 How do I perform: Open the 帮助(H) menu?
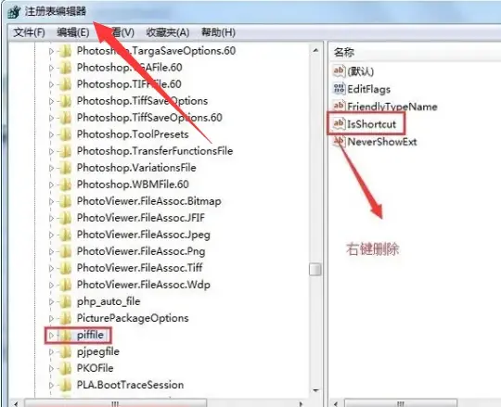tap(218, 32)
